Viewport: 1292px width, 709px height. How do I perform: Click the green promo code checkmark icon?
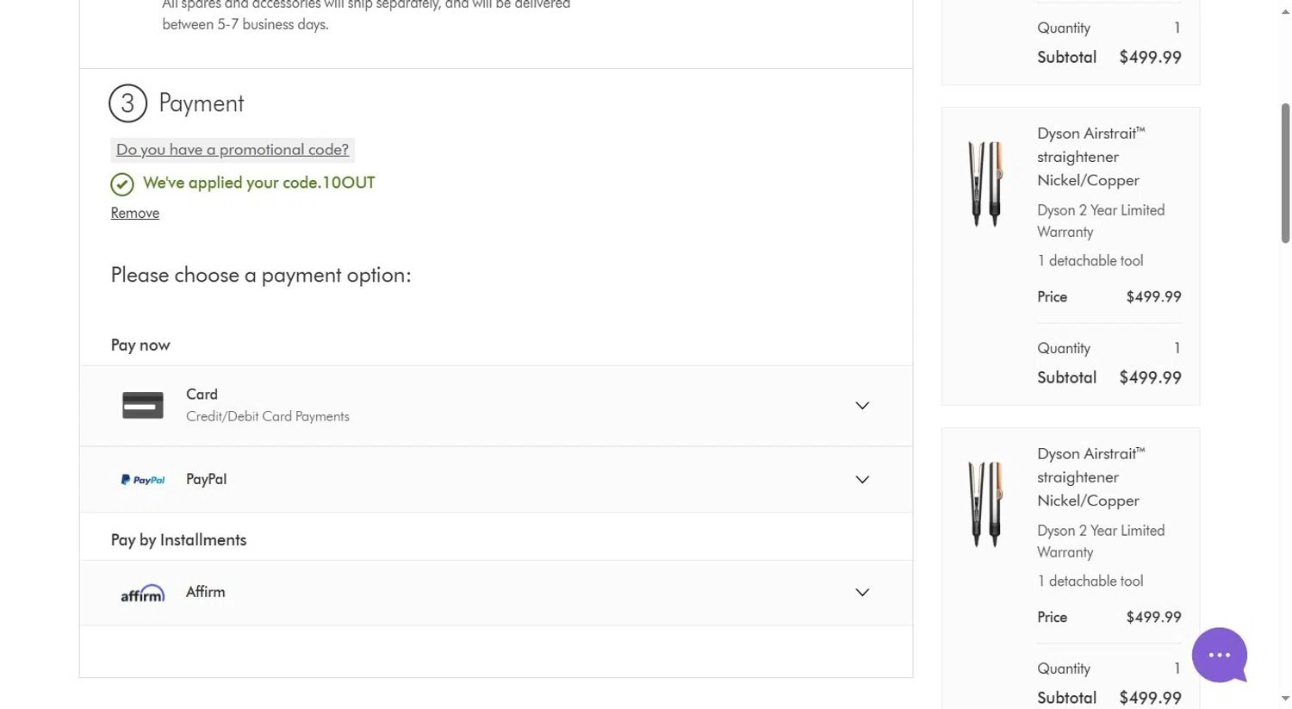tap(122, 184)
